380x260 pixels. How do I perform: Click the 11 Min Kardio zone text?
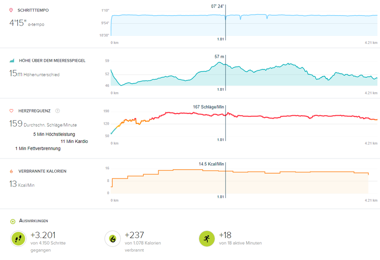pos(74,141)
